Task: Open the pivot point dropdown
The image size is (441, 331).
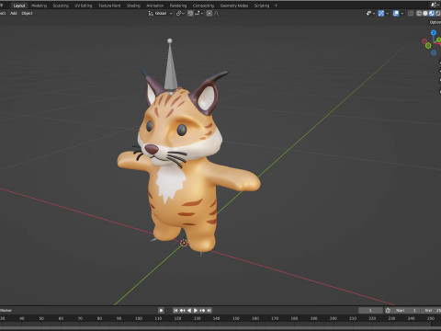Action: click(180, 13)
